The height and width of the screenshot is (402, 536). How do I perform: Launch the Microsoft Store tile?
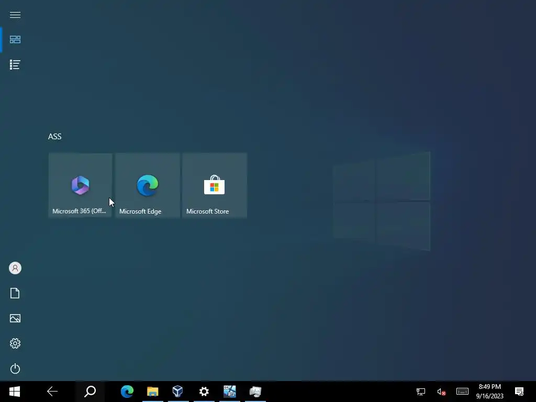[214, 185]
